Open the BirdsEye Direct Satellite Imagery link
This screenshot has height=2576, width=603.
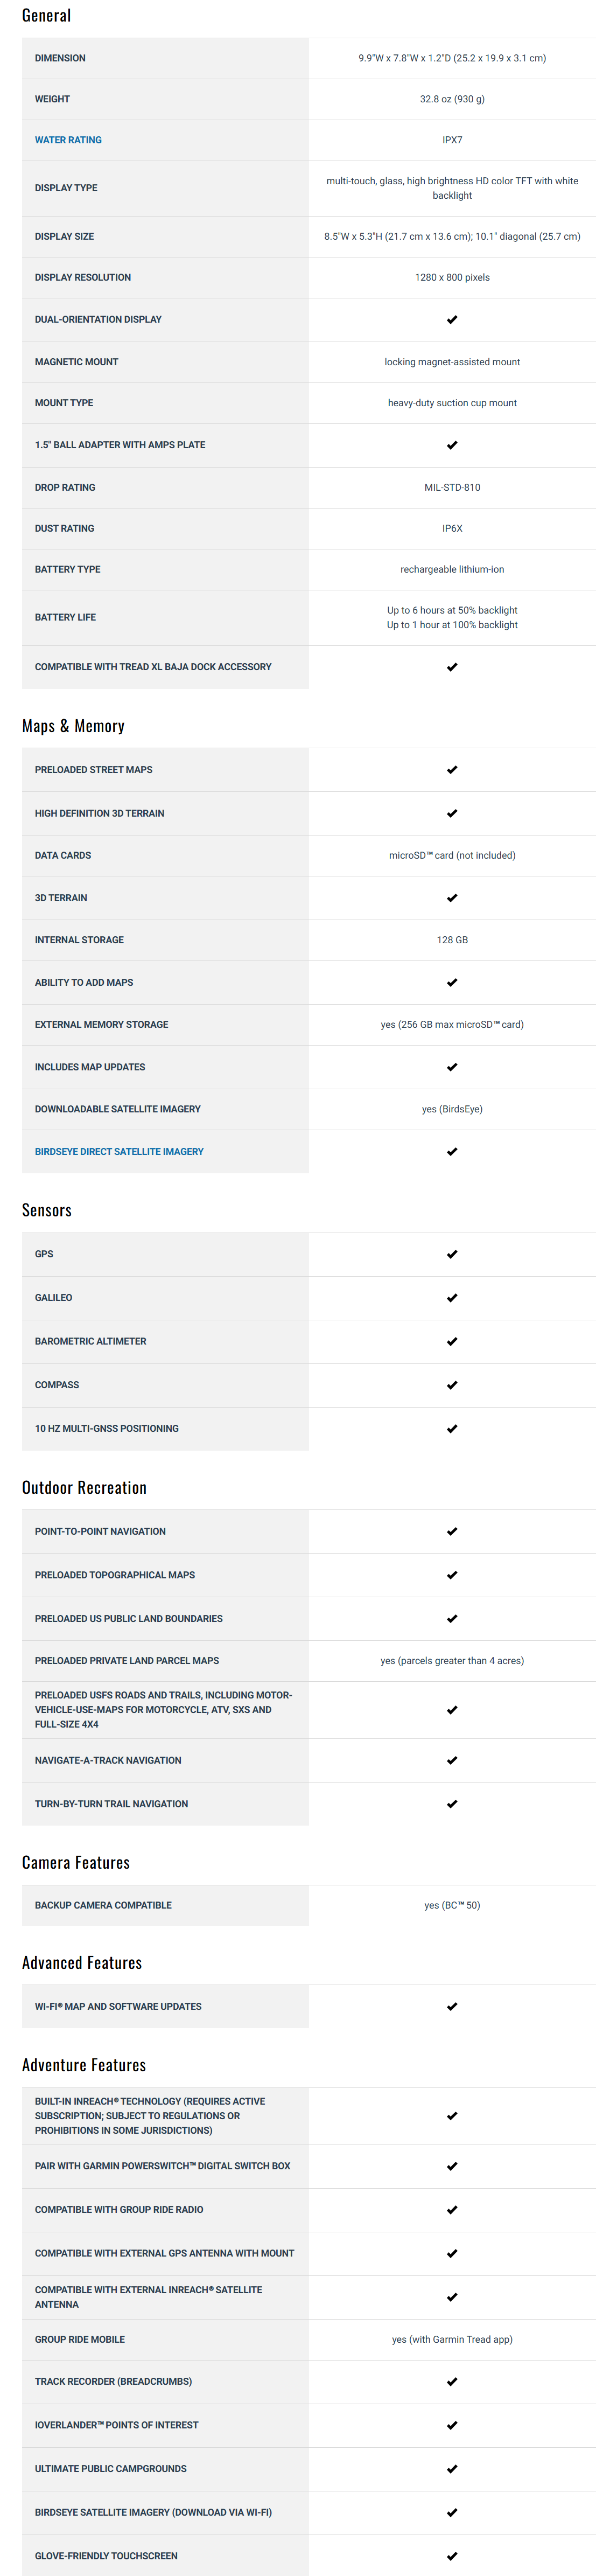click(x=119, y=1151)
